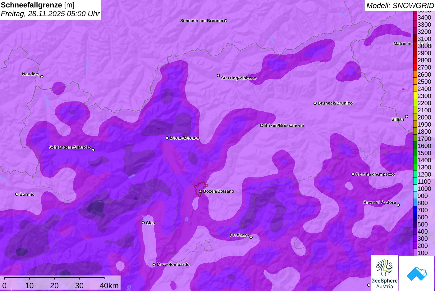Click the Meran/Merano location marker
Viewport: 435px width, 291px height.
(167, 138)
